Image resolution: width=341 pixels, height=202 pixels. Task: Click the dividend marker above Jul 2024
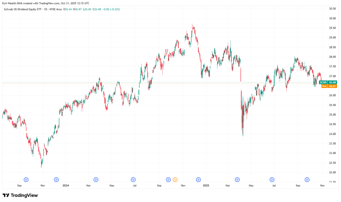[133, 180]
